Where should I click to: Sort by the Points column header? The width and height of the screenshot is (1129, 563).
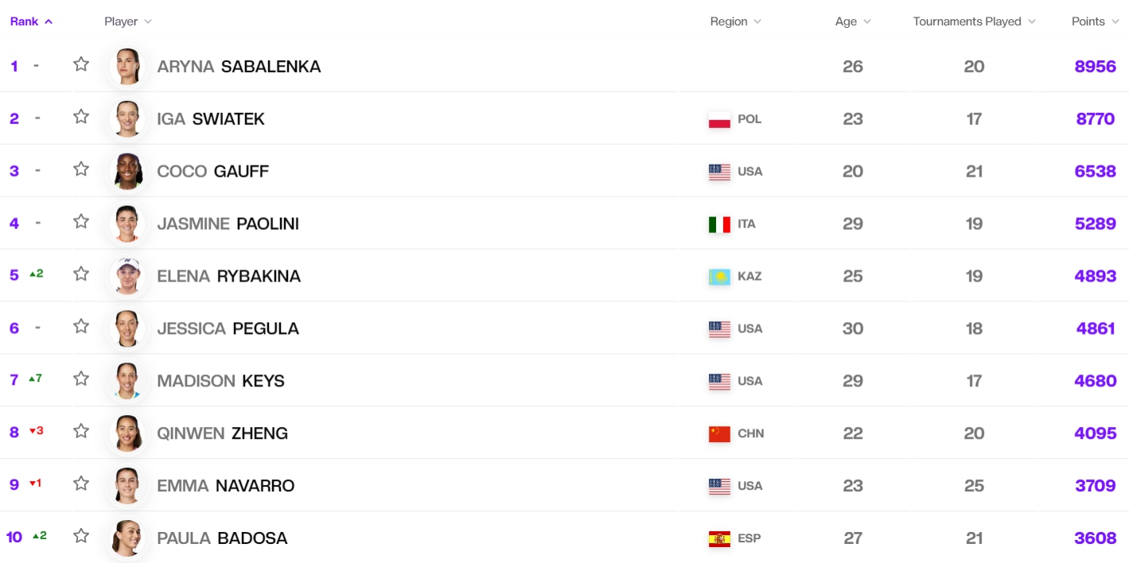click(1094, 21)
